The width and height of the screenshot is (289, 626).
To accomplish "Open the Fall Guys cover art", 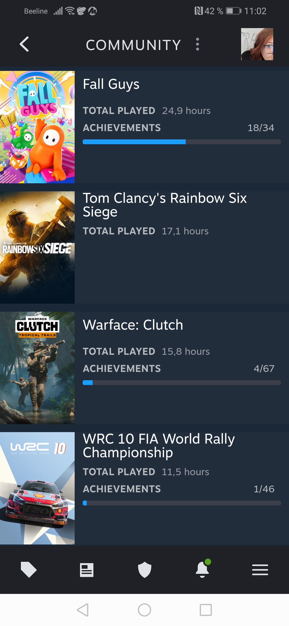I will [37, 127].
